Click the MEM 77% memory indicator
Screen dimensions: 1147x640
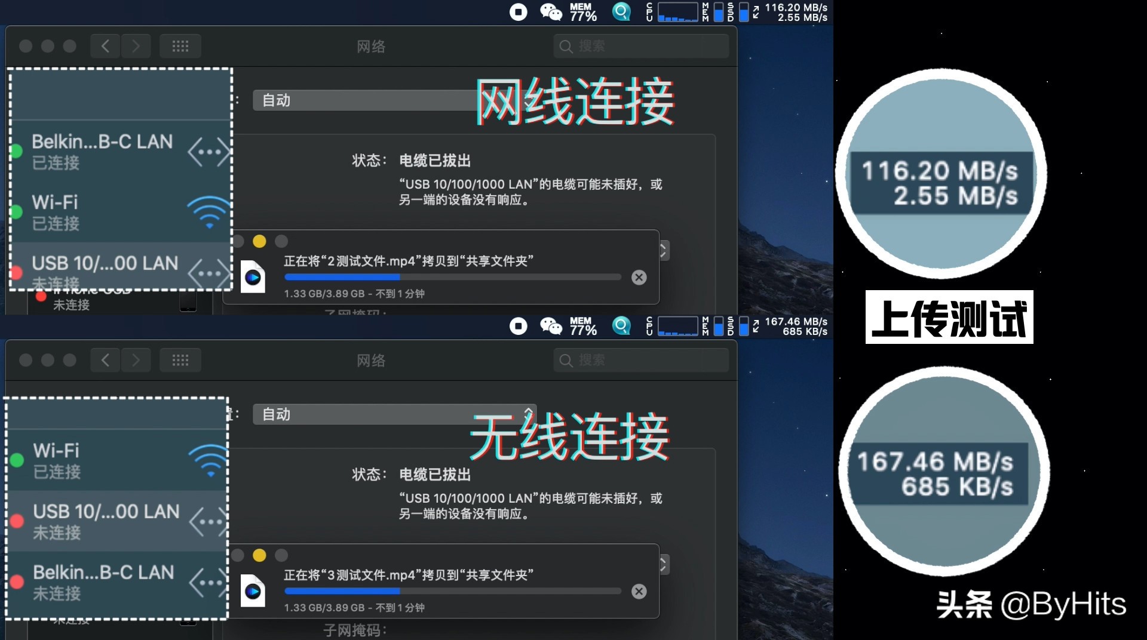pyautogui.click(x=583, y=12)
